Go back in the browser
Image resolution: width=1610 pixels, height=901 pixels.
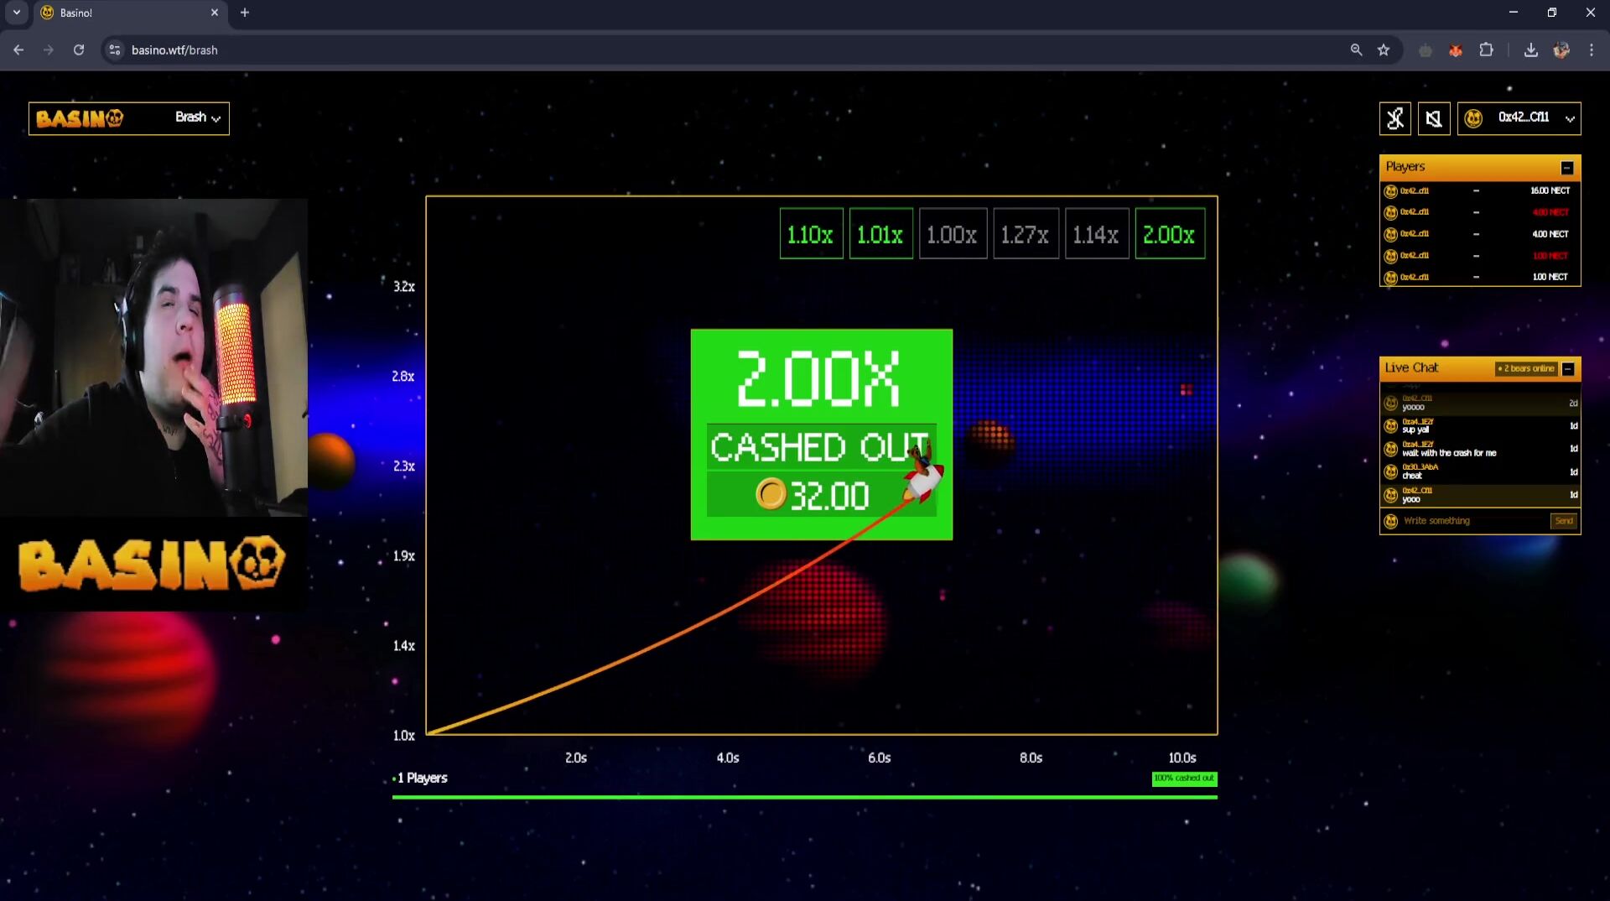pos(18,50)
